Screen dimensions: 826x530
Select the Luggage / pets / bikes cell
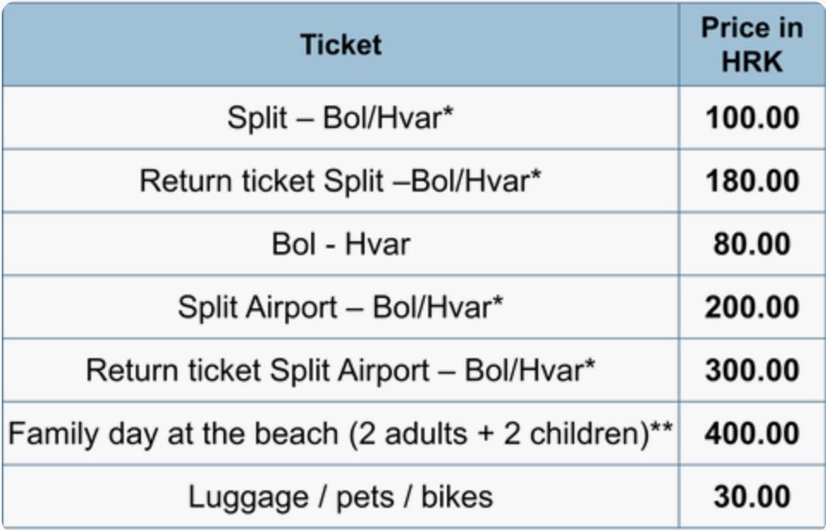point(340,496)
